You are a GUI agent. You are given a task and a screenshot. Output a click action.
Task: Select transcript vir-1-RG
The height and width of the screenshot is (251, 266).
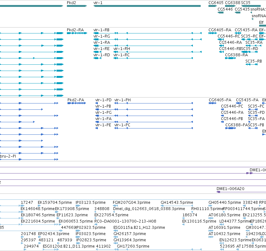pos(102,36)
